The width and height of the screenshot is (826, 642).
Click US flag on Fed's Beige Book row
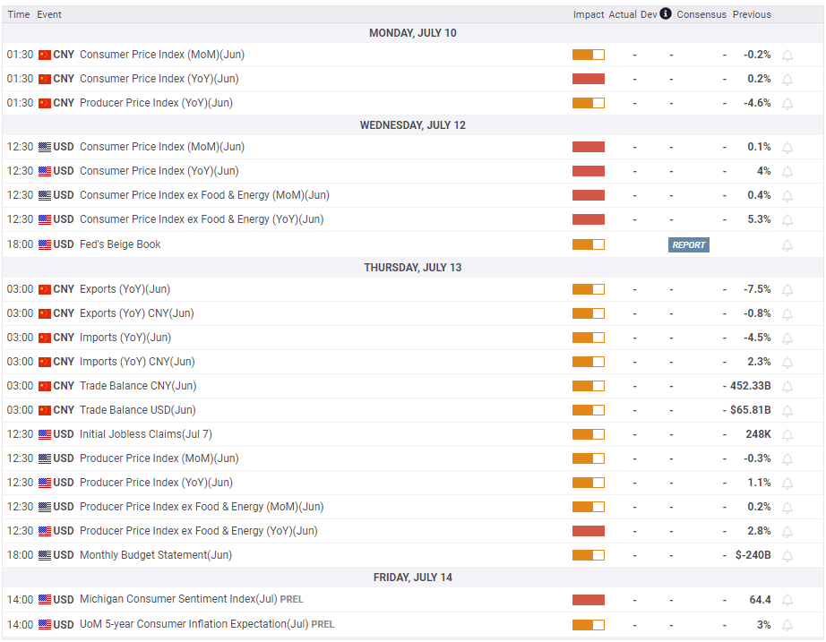coord(45,244)
